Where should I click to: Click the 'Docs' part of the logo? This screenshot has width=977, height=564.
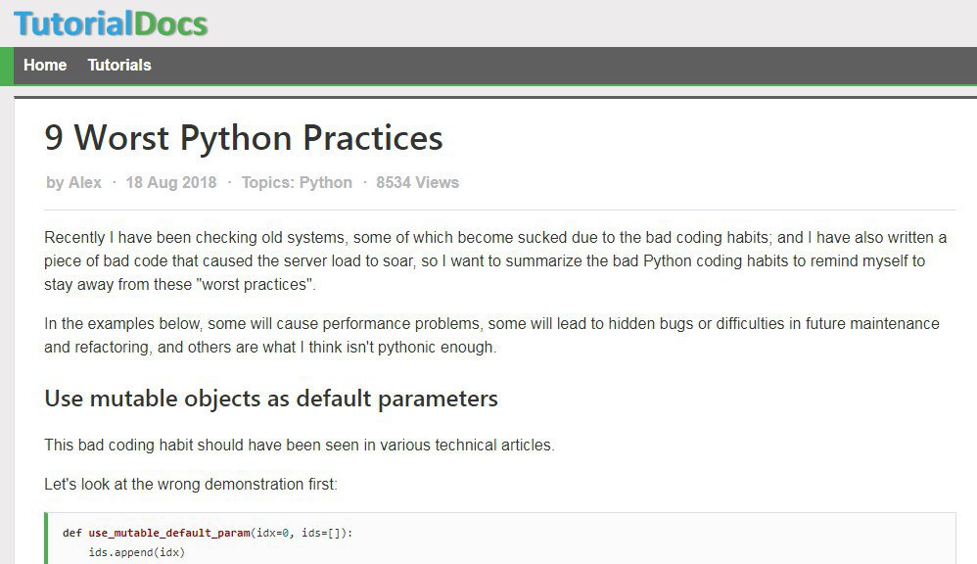(170, 23)
